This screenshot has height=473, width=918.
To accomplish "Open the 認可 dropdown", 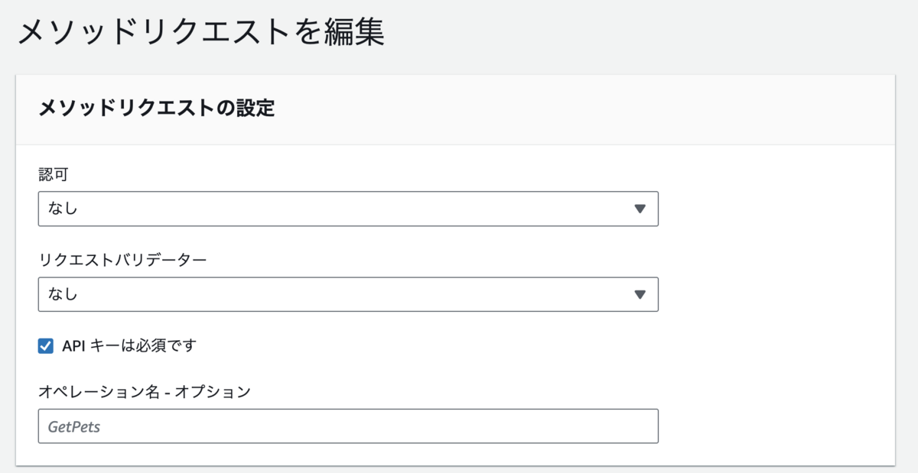I will [x=348, y=209].
